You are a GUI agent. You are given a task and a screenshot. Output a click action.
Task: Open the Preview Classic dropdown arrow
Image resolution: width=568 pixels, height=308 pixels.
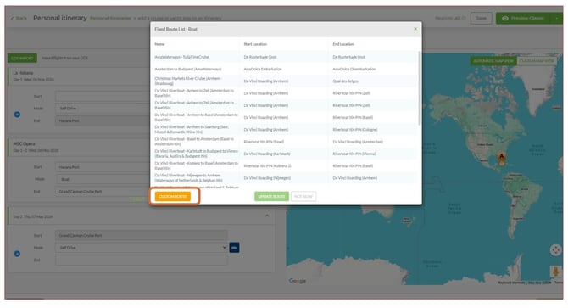coord(556,18)
